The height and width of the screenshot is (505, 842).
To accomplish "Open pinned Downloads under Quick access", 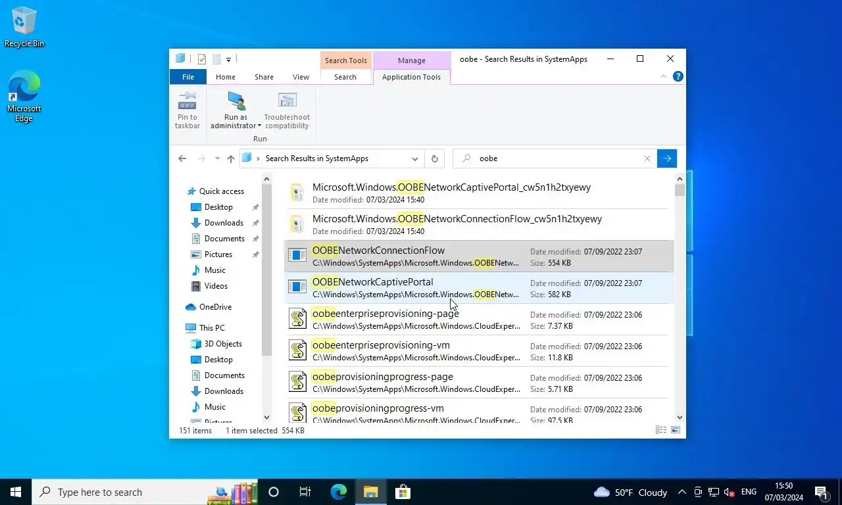I will click(x=224, y=223).
